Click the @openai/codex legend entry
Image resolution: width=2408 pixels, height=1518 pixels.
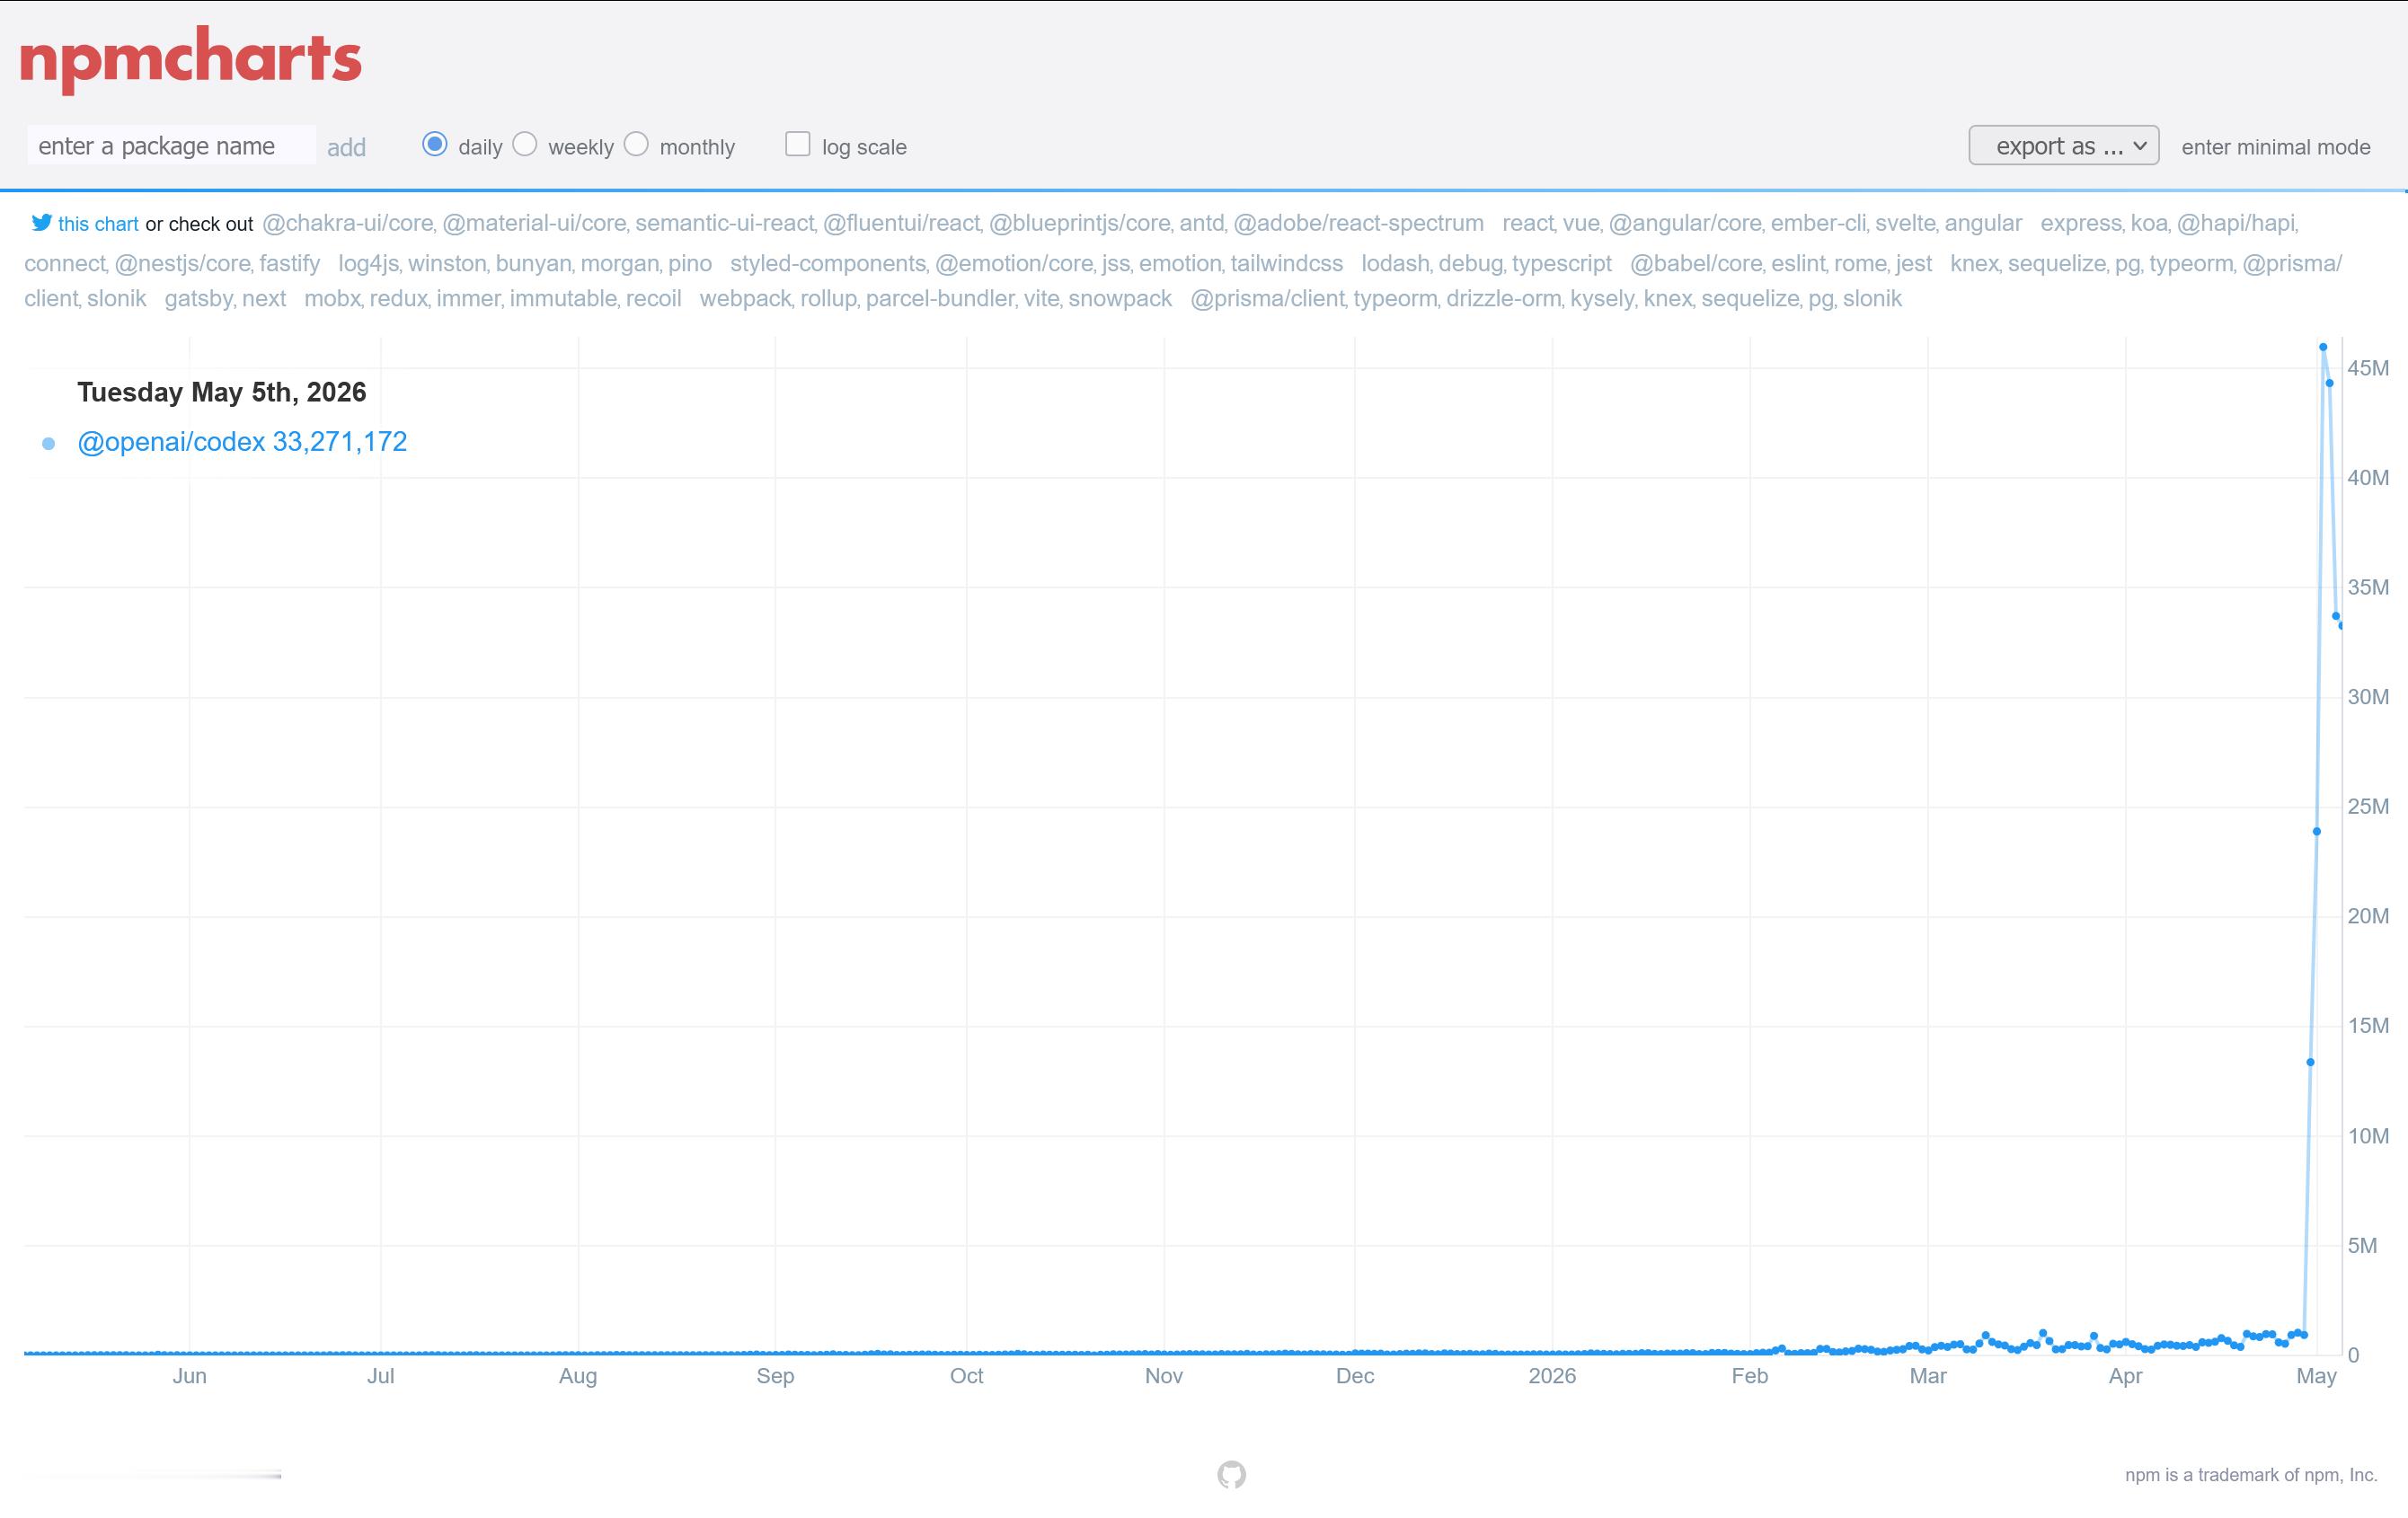coord(242,442)
